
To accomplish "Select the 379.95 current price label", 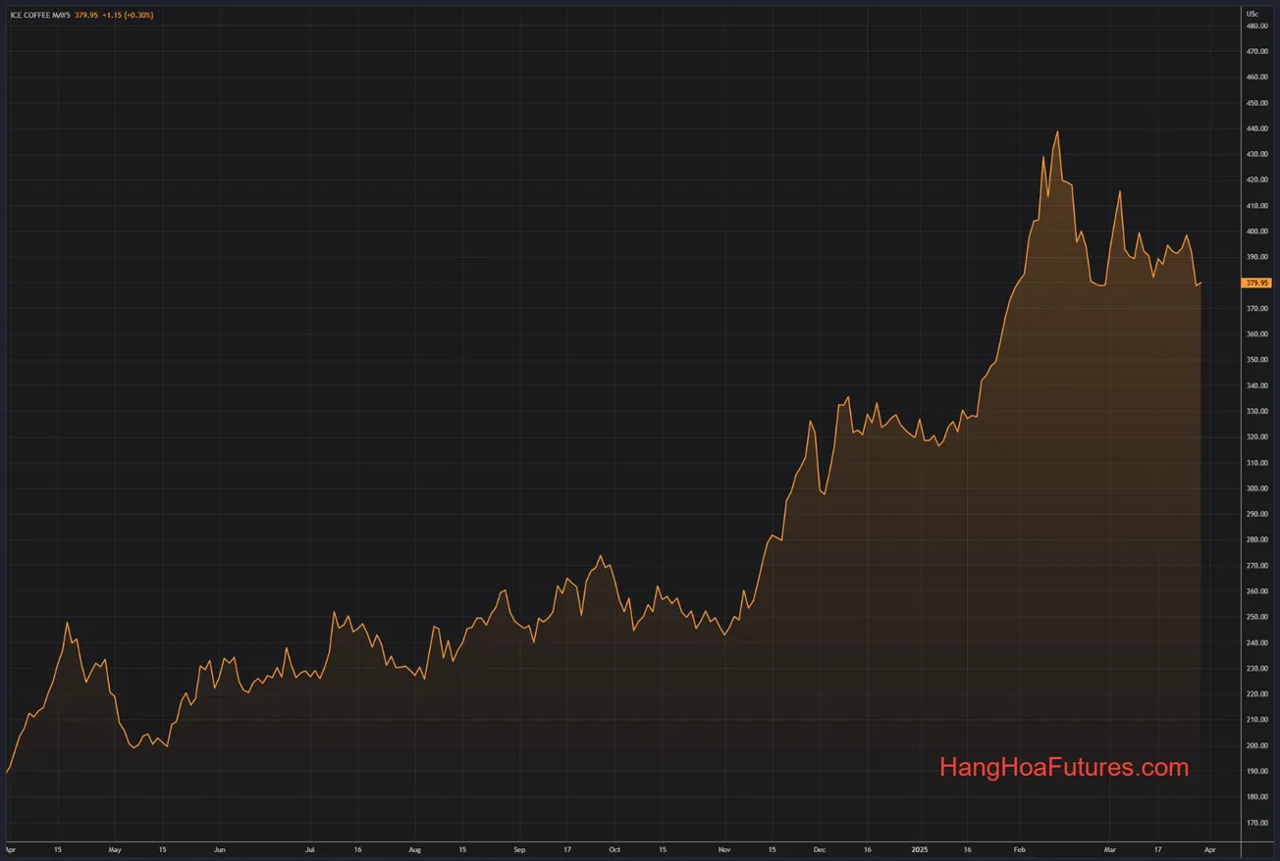I will pyautogui.click(x=1254, y=282).
